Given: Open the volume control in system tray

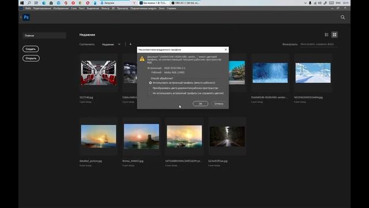Looking at the screenshot, I should [x=320, y=3].
